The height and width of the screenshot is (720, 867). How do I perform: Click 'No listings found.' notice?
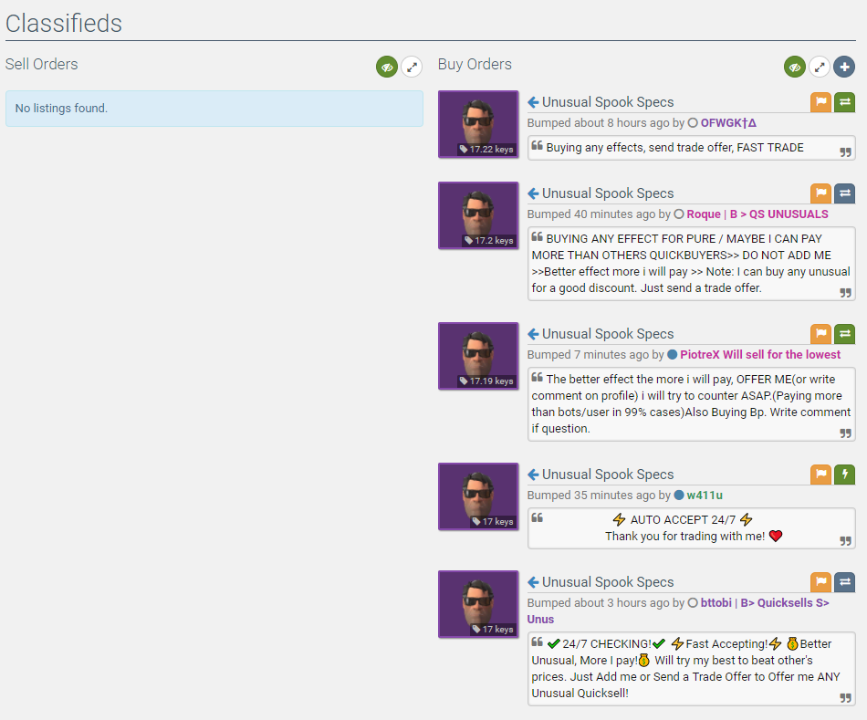(x=214, y=109)
